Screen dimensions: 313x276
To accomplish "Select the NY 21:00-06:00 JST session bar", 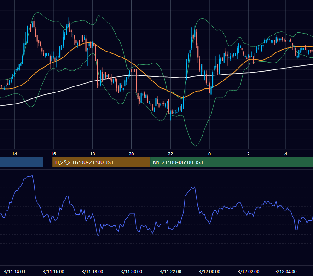I will [232, 162].
